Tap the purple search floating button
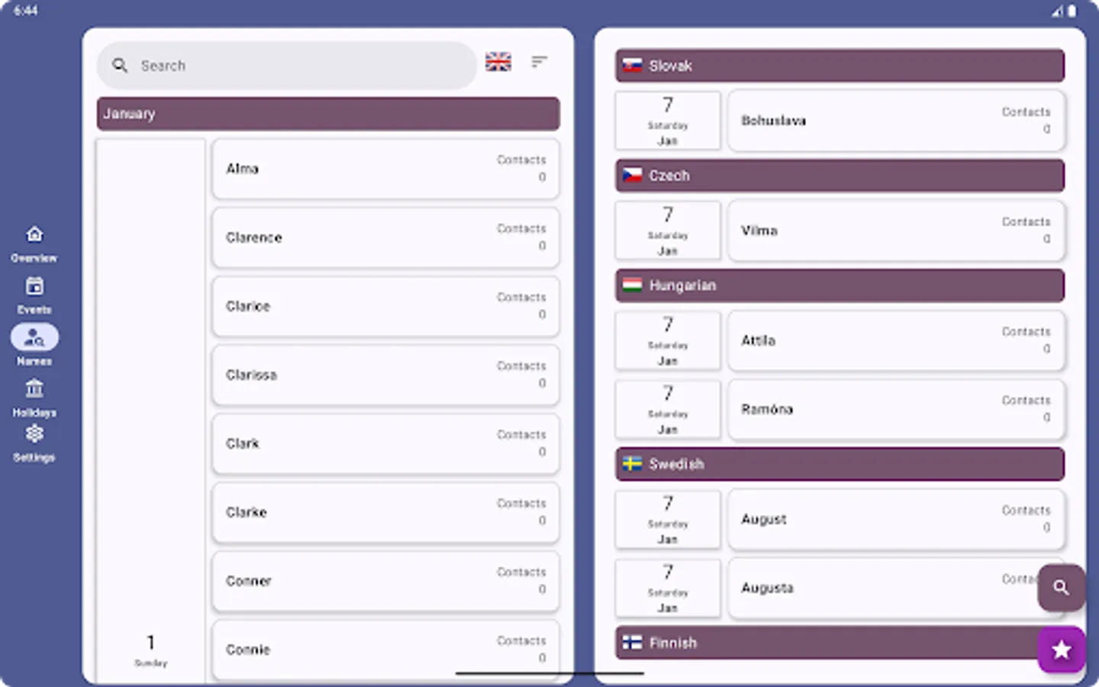This screenshot has height=687, width=1099. coord(1061,588)
